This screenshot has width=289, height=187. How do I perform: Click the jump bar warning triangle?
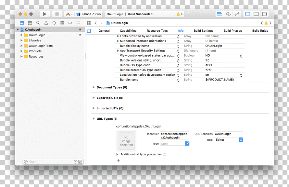pos(266,23)
